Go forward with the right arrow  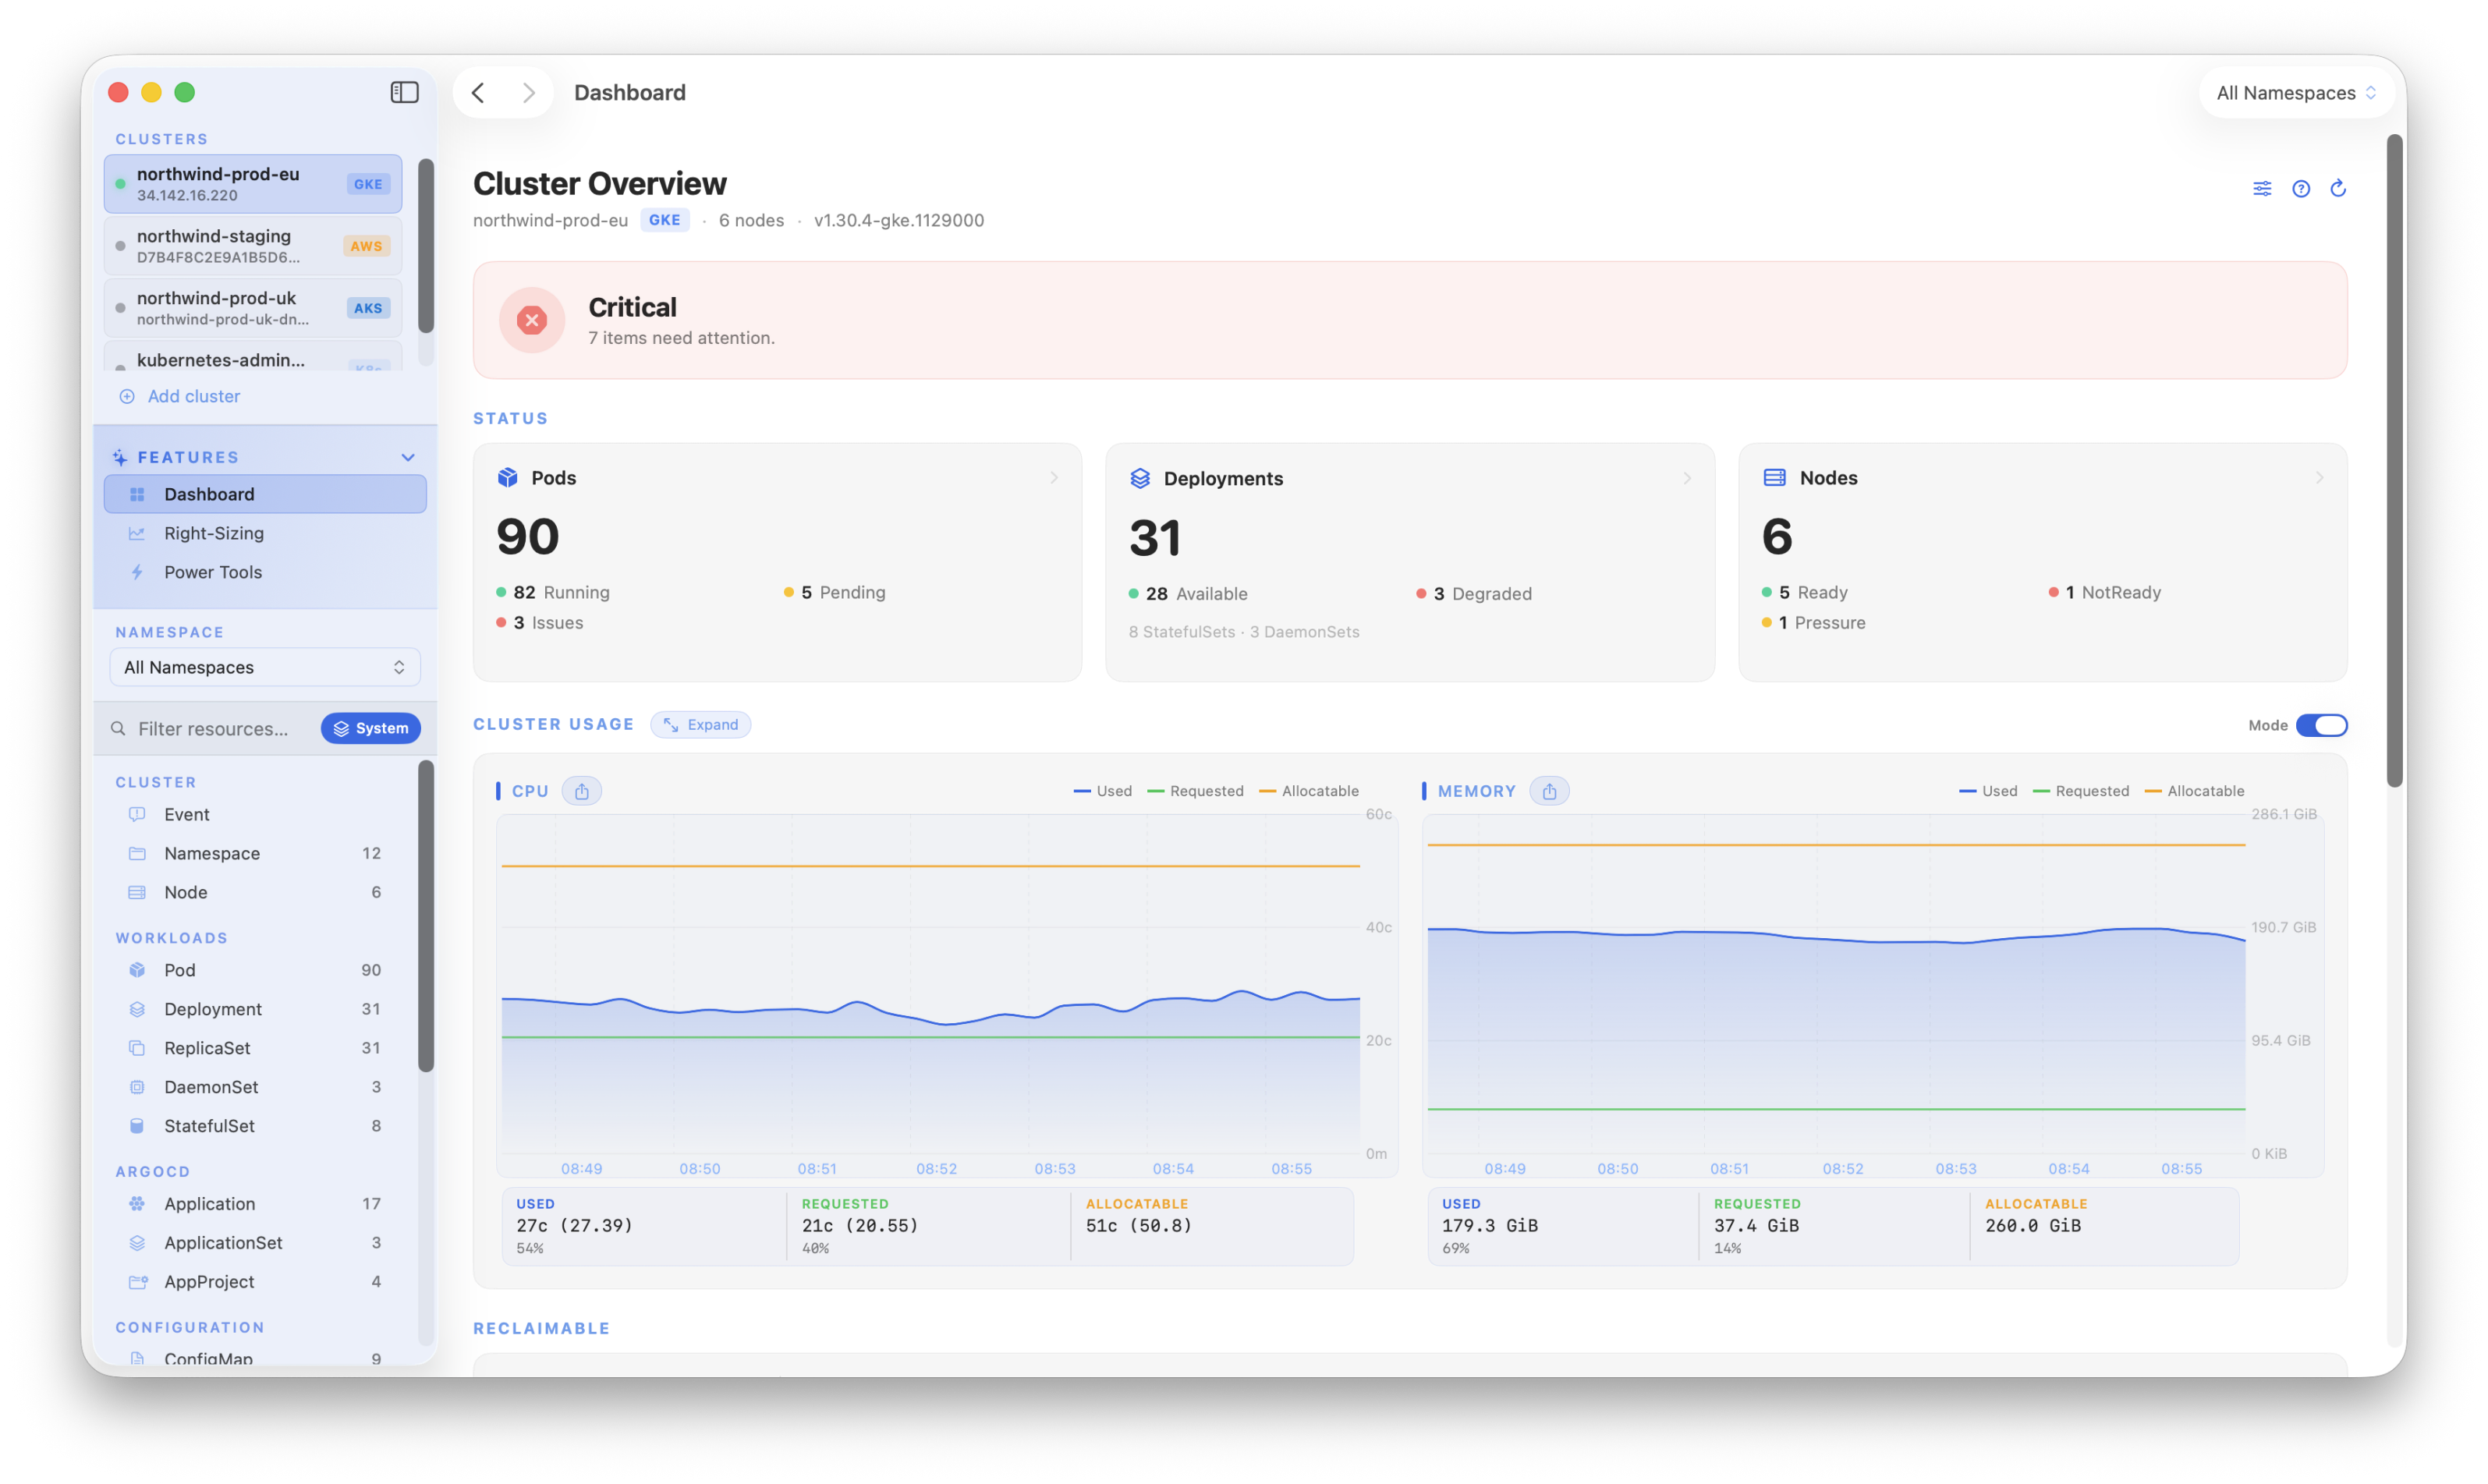tap(529, 92)
